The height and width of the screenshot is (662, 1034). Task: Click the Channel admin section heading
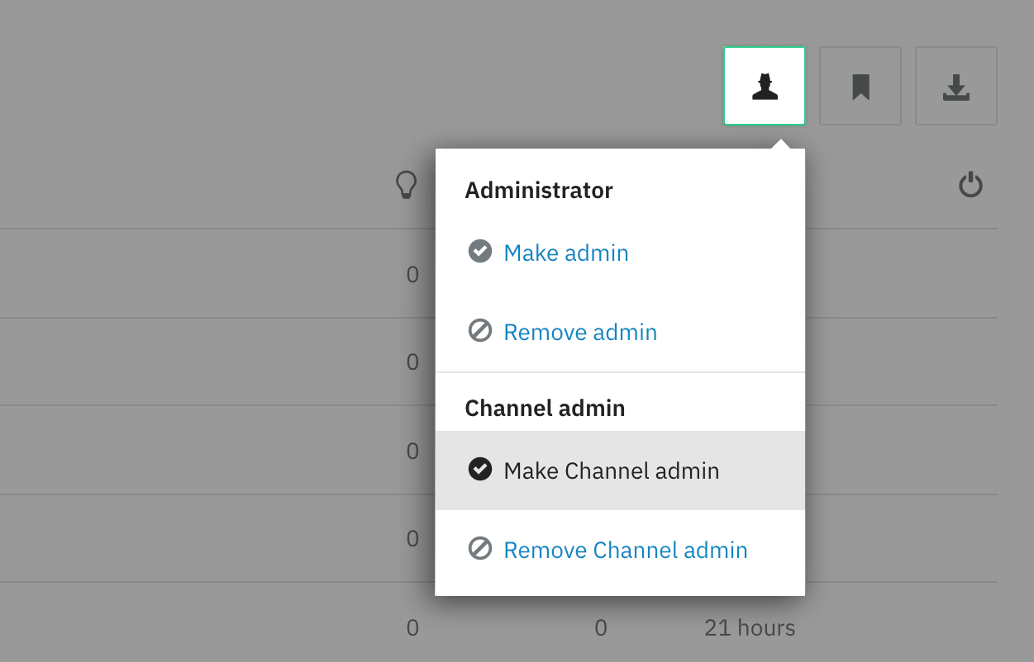pos(545,408)
